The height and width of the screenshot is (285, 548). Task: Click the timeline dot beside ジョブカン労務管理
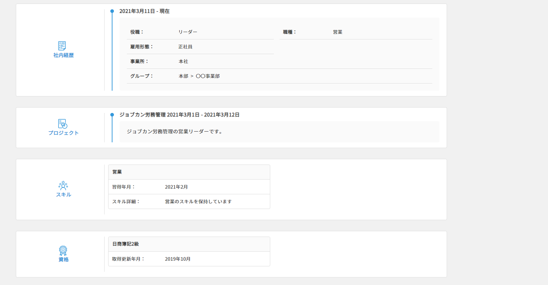coord(112,115)
